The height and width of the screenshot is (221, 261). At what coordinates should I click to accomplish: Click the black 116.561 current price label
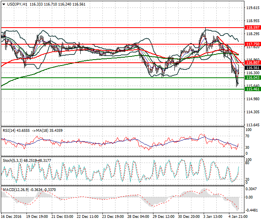(253, 68)
